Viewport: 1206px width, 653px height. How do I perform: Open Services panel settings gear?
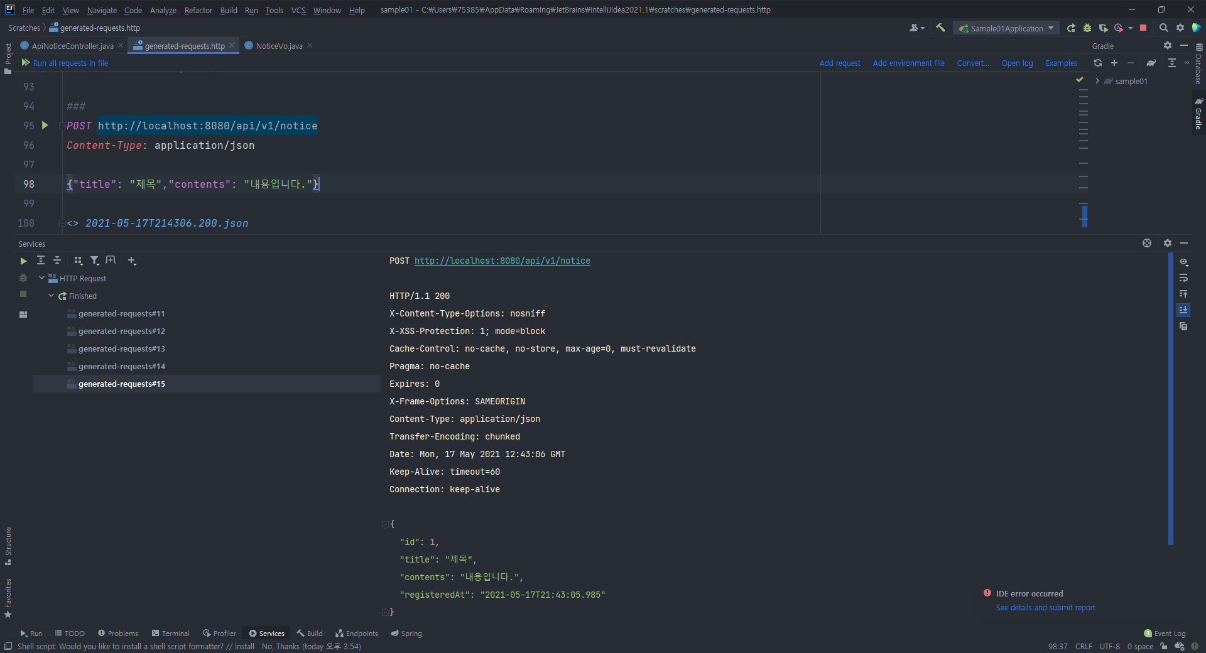pyautogui.click(x=1167, y=243)
